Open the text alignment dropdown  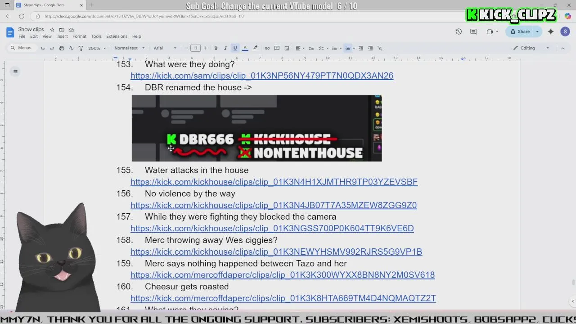(x=299, y=48)
